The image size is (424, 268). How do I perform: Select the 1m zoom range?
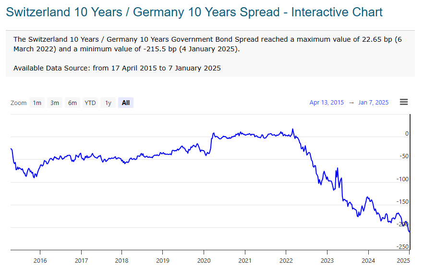pyautogui.click(x=37, y=103)
